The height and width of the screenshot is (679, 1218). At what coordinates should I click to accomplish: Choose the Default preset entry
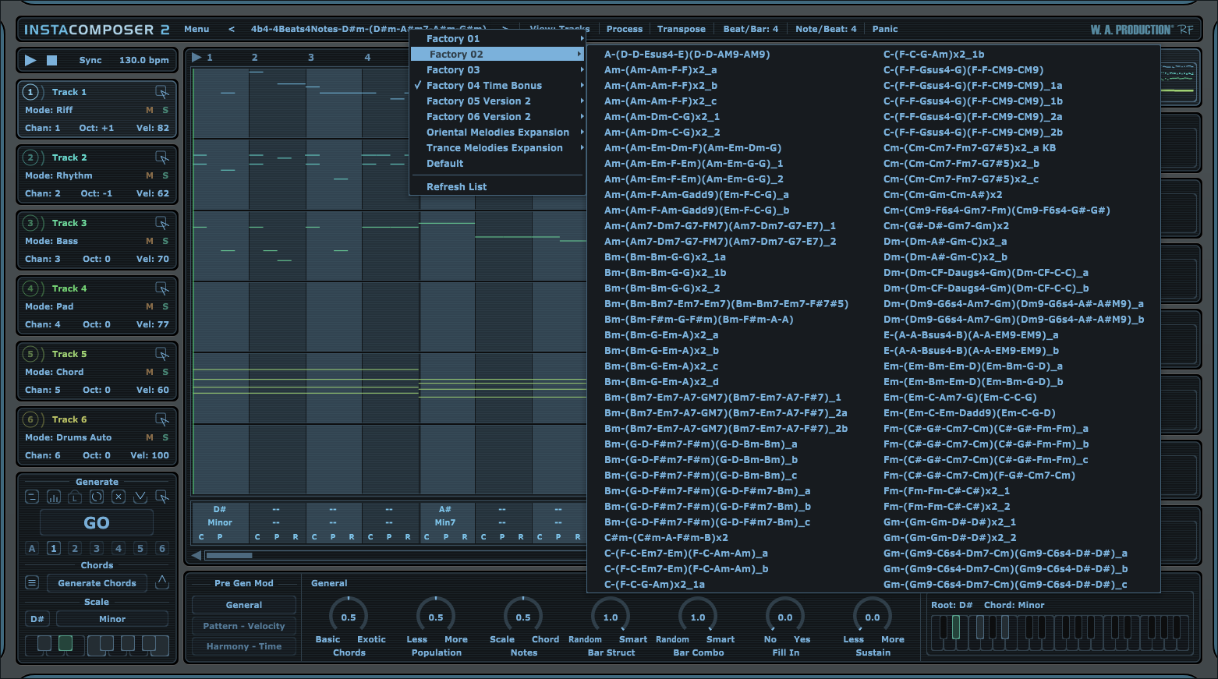(x=497, y=163)
